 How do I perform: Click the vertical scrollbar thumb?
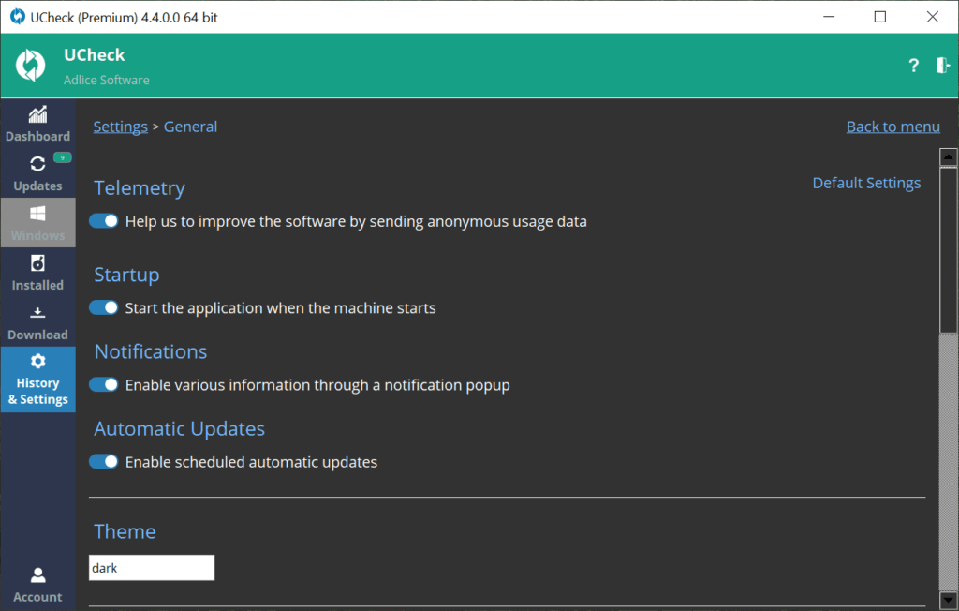(x=948, y=250)
